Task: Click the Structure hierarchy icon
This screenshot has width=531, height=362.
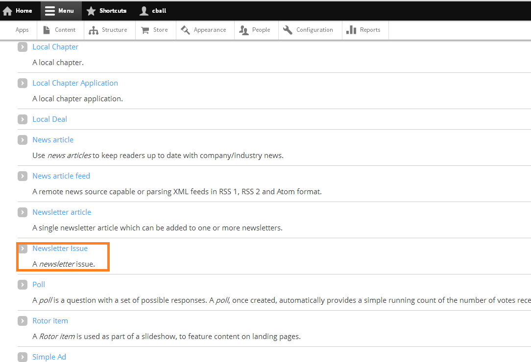Action: click(x=93, y=30)
